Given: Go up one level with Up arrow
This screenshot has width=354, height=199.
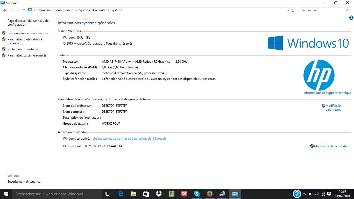Looking at the screenshot, I should click(x=24, y=10).
